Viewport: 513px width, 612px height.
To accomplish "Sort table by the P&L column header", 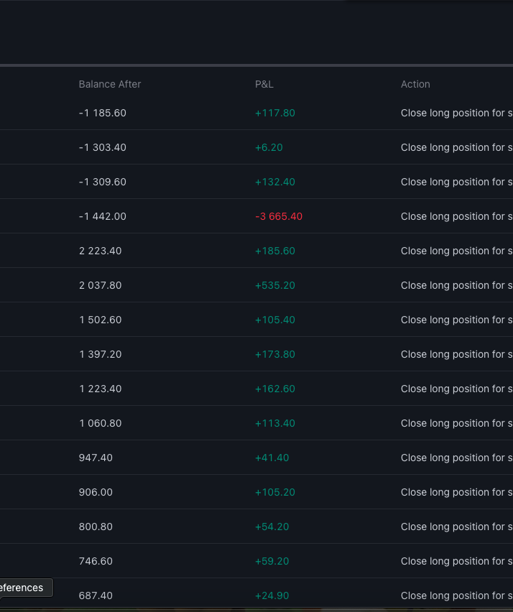I will coord(264,84).
